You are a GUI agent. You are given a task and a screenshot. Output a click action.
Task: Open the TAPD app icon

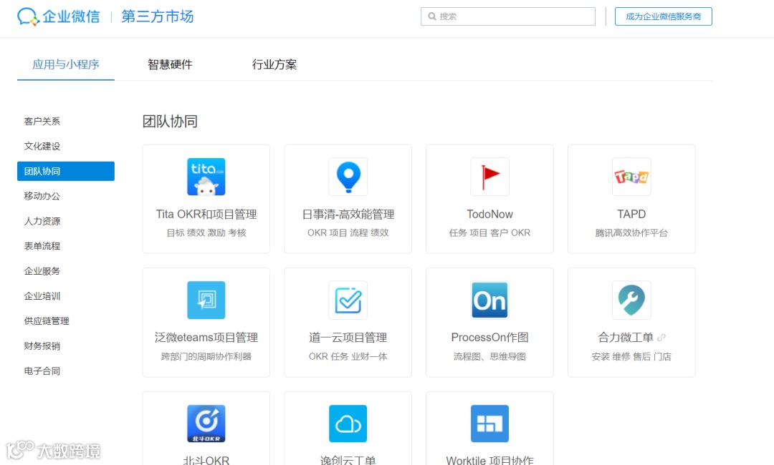631,177
